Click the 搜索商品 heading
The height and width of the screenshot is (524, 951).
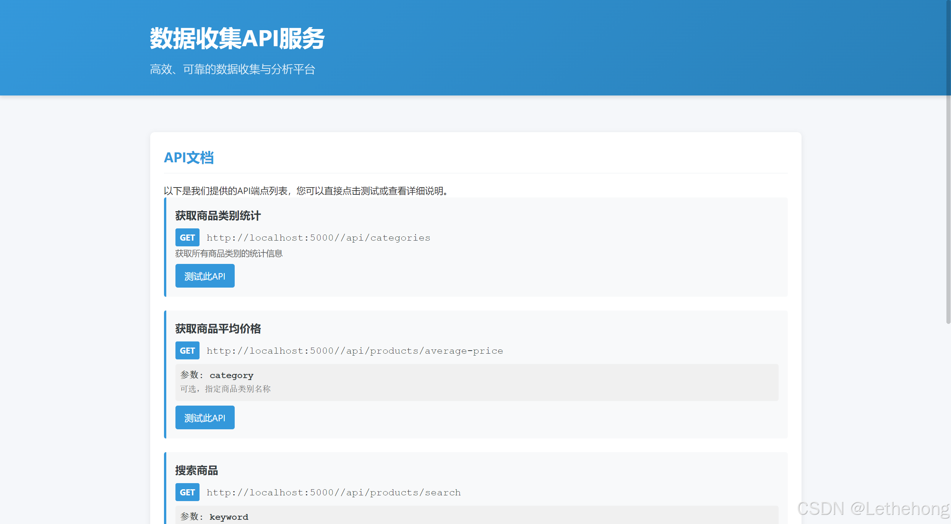(196, 471)
